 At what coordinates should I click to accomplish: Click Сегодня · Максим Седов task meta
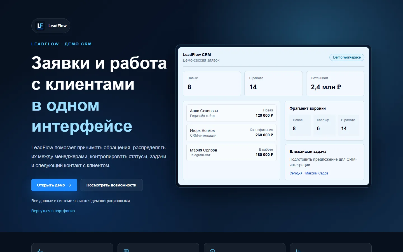(x=309, y=173)
